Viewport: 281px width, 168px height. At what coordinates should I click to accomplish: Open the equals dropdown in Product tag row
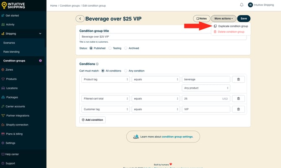[x=156, y=79]
